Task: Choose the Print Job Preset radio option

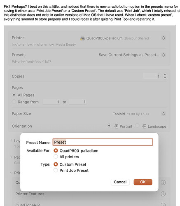Action: coord(56,170)
